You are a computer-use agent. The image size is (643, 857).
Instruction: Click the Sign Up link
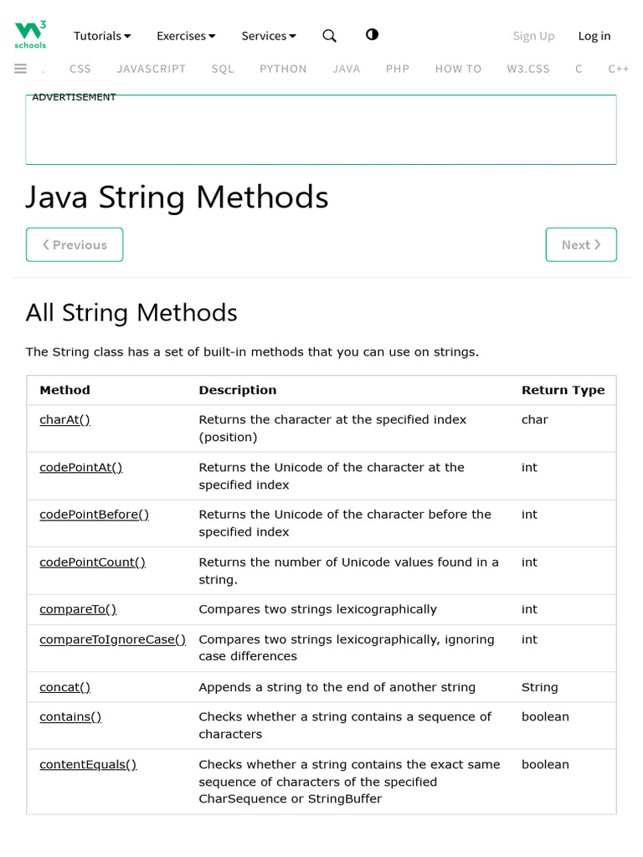click(533, 36)
